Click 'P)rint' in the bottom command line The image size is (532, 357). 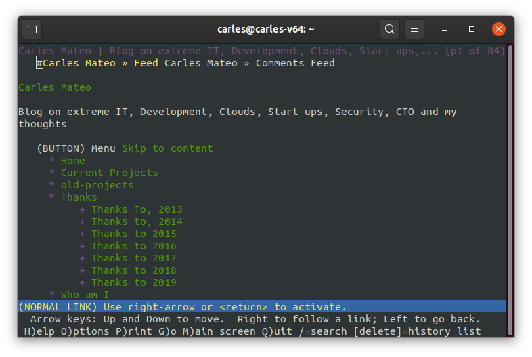tap(134, 331)
